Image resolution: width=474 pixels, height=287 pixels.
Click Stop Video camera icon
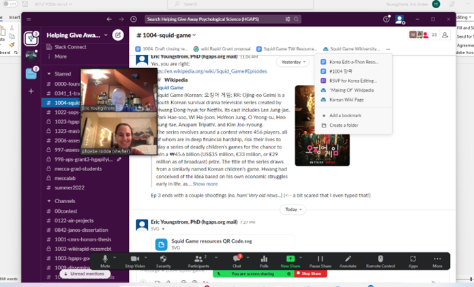[x=134, y=260]
